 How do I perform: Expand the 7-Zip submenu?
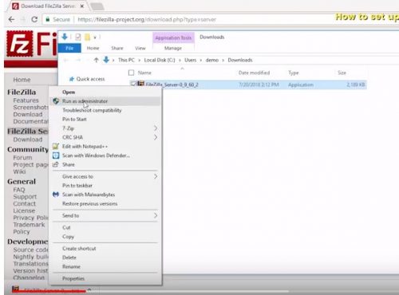(x=156, y=128)
